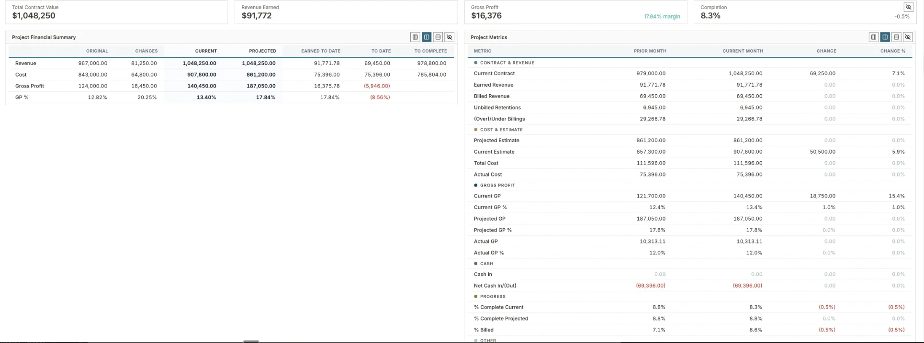The height and width of the screenshot is (343, 924).
Task: Click the -0.5% completion change indicator
Action: (x=902, y=16)
